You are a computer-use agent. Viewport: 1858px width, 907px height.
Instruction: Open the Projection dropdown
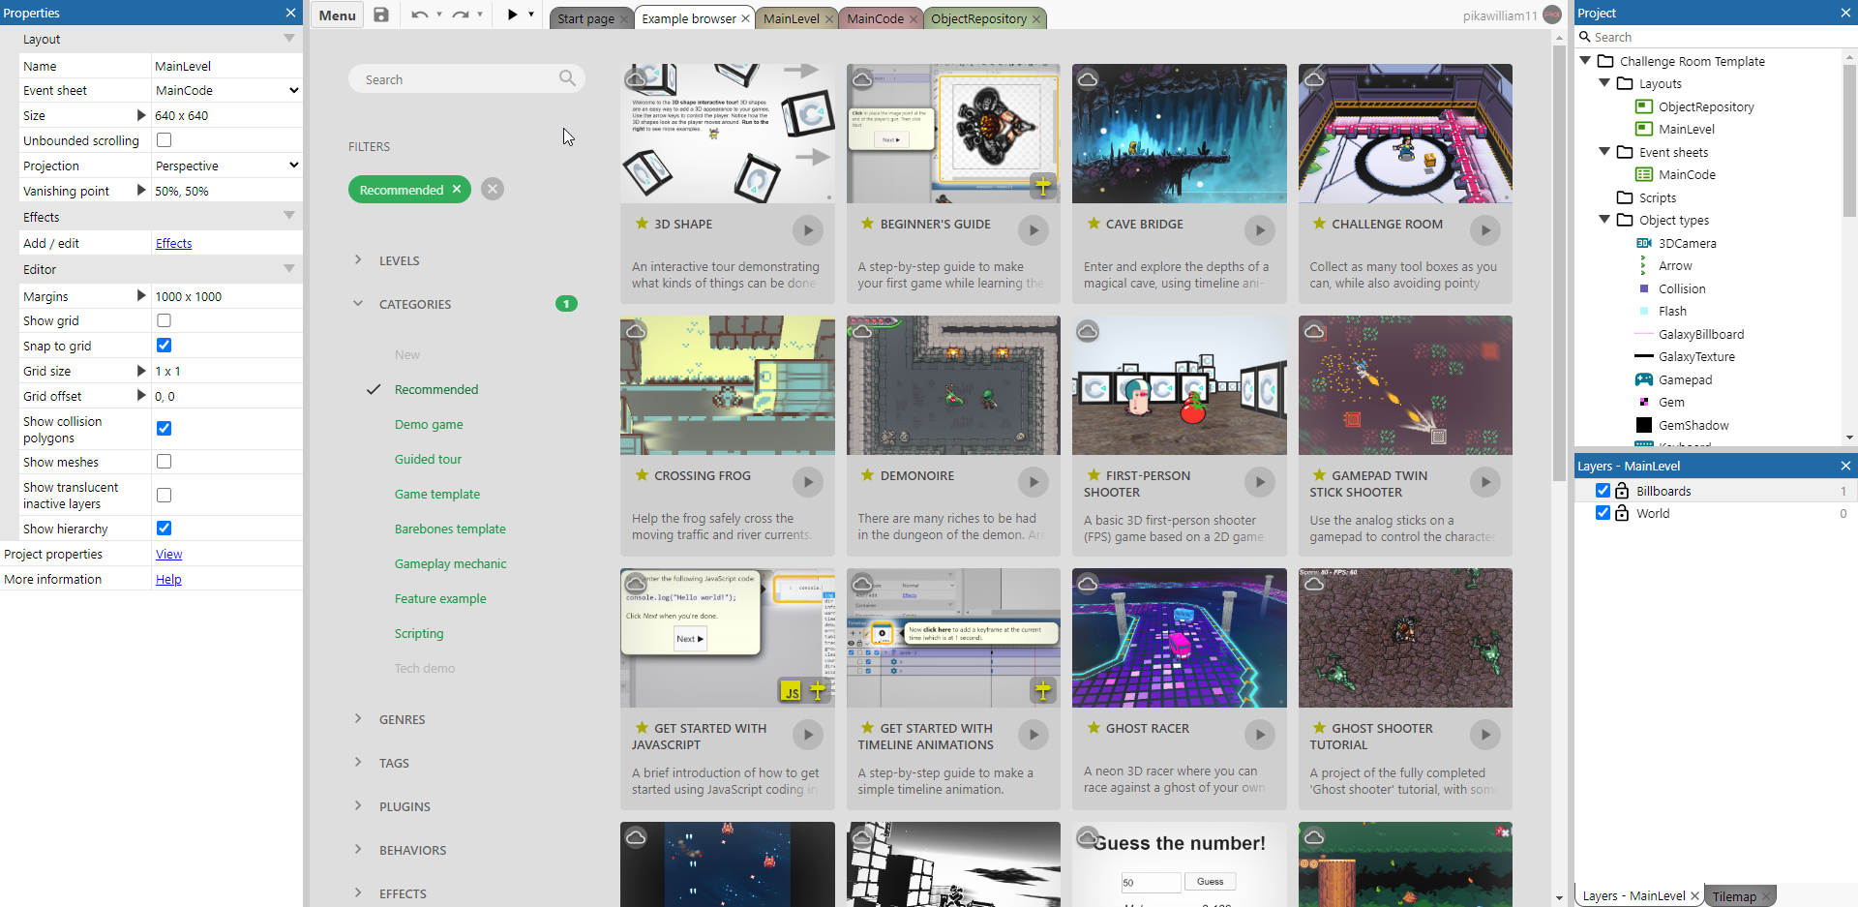point(226,166)
